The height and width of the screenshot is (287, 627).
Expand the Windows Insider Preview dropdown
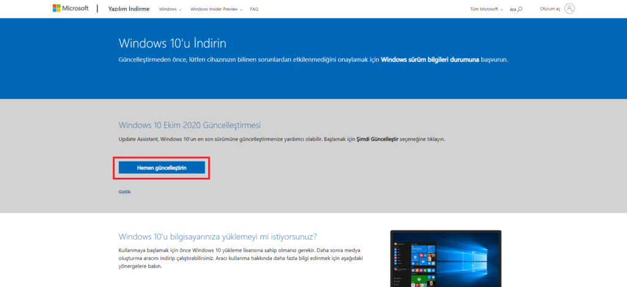tap(216, 9)
